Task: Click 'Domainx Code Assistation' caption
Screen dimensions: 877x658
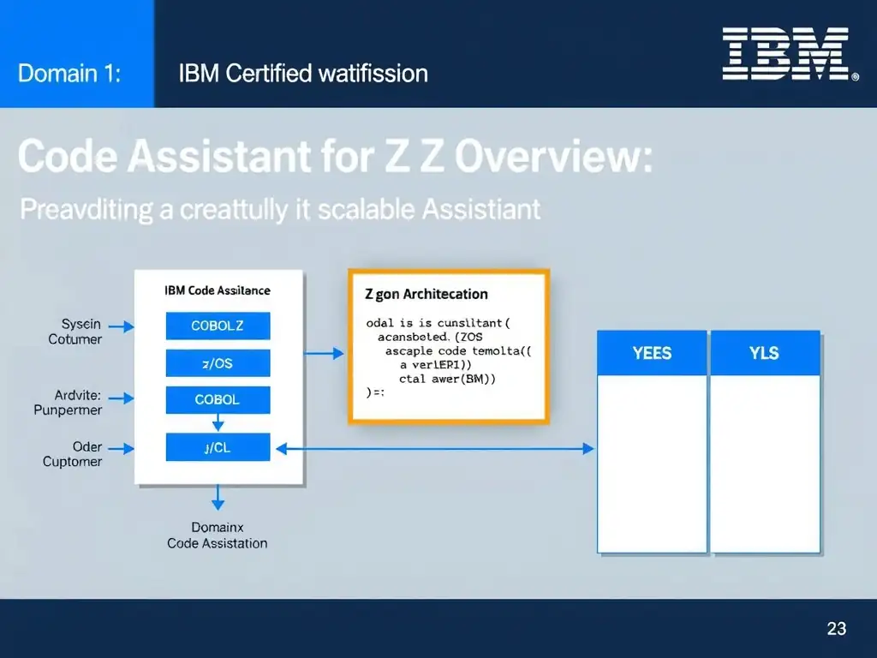Action: pos(217,535)
